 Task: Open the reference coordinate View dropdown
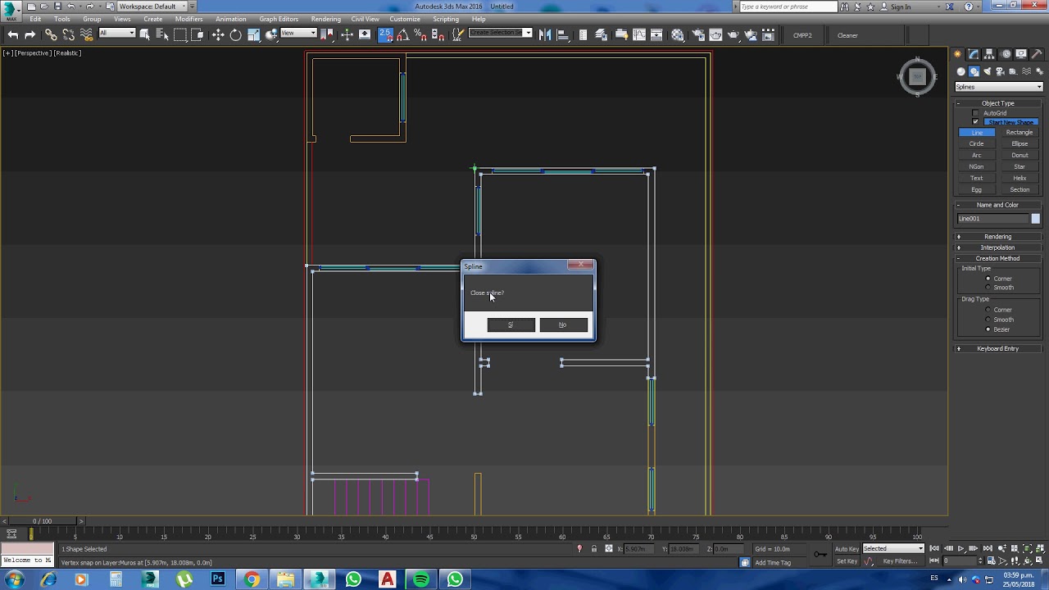coord(298,34)
